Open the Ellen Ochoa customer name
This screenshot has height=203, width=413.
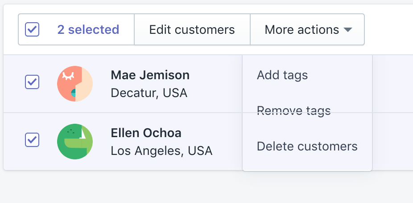coord(146,133)
